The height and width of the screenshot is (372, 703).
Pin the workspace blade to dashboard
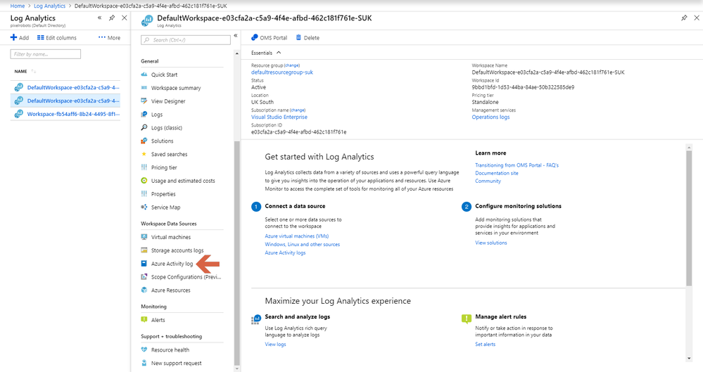684,18
